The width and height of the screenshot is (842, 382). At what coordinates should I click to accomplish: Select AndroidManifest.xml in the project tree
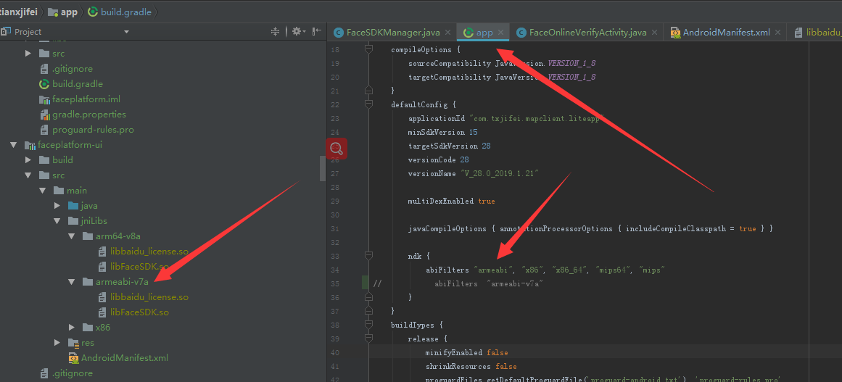click(125, 358)
